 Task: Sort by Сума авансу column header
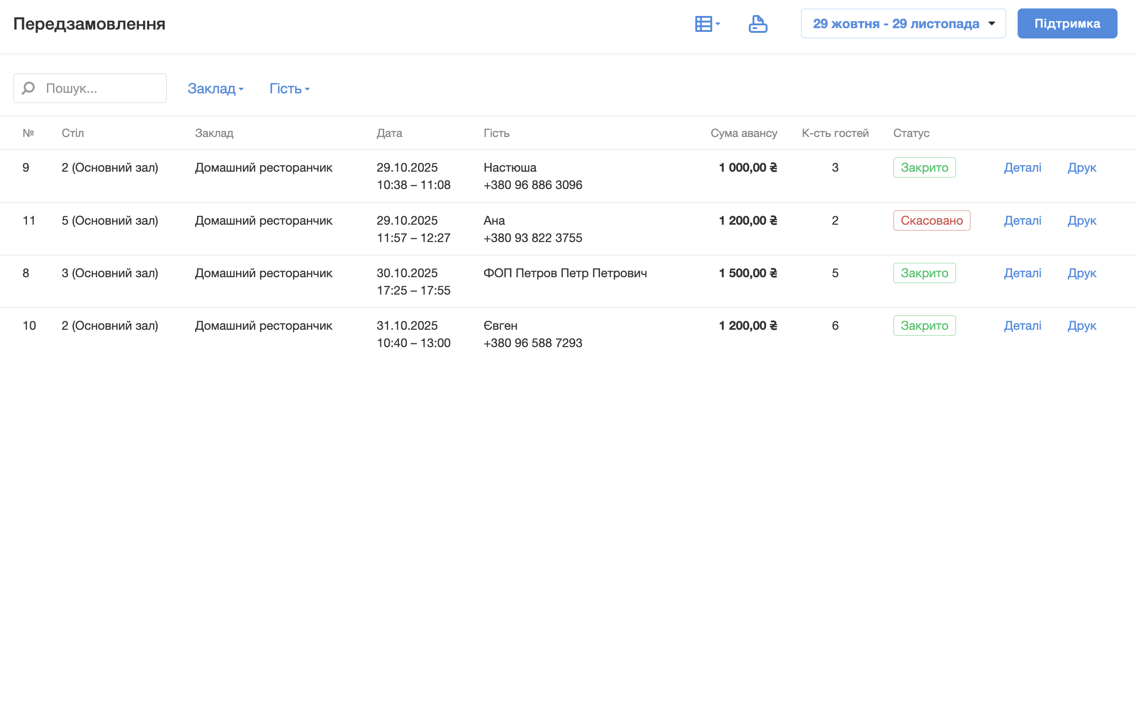(x=744, y=133)
